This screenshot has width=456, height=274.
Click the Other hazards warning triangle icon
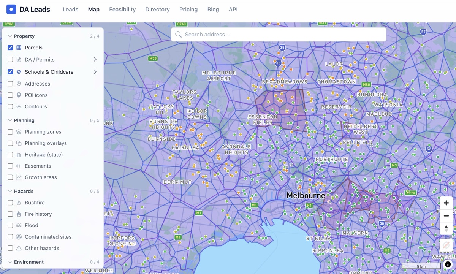tap(19, 248)
